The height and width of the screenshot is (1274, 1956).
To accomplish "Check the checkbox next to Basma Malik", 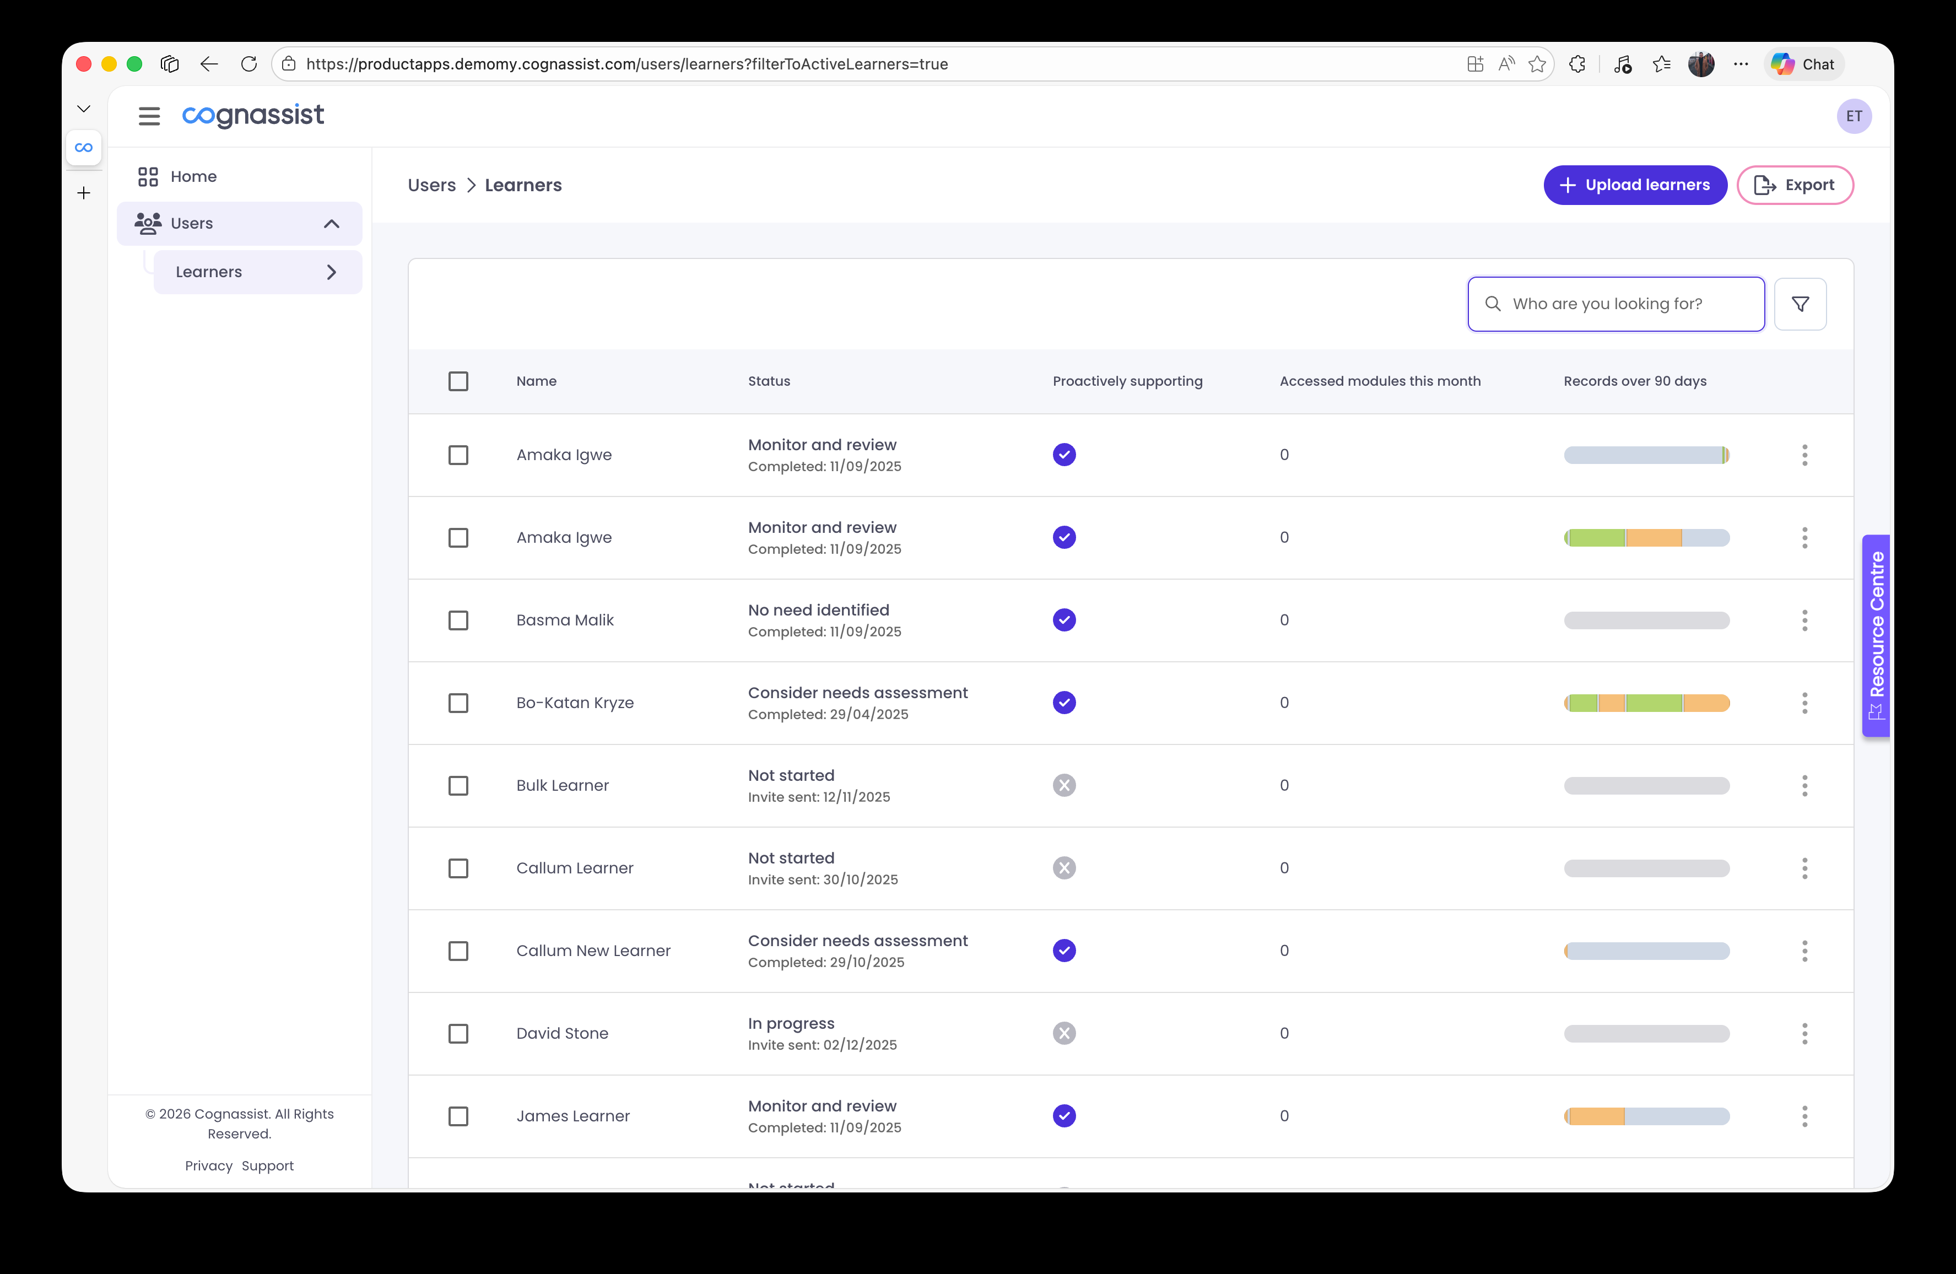I will (x=458, y=620).
